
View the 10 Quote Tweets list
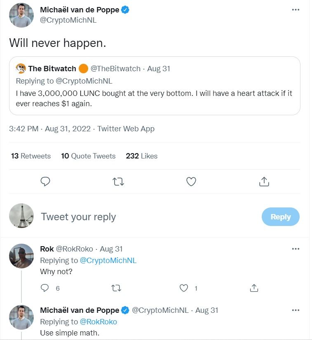click(88, 156)
